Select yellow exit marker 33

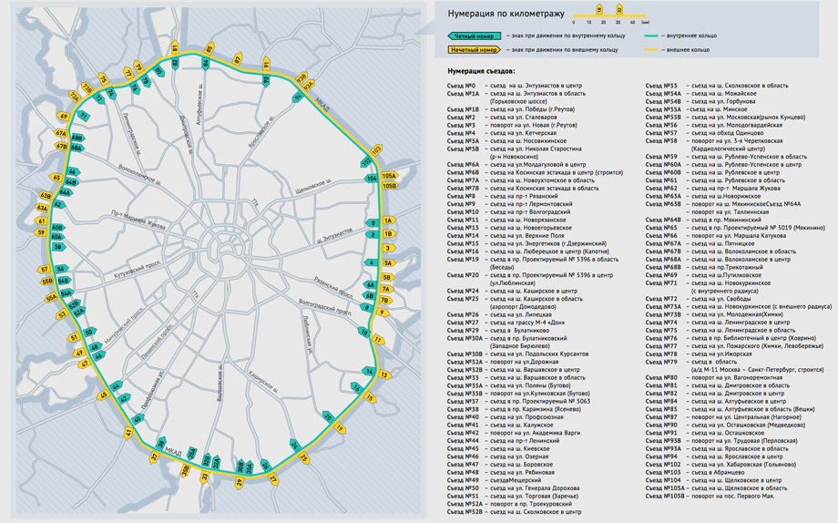204,477
